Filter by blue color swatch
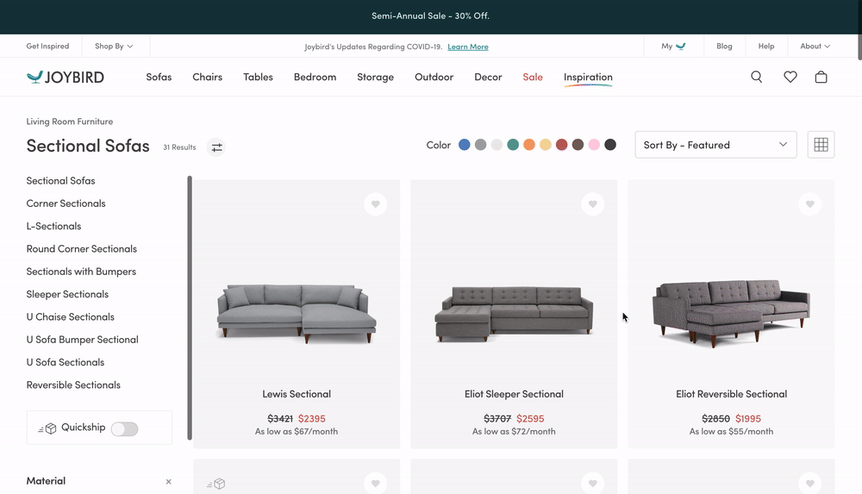The height and width of the screenshot is (494, 862). pos(465,145)
